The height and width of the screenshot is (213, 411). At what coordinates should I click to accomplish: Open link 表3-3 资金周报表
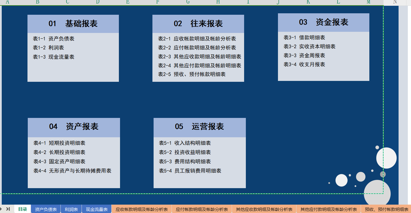point(304,55)
